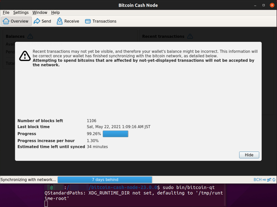Image resolution: width=277 pixels, height=207 pixels.
Task: Click the warning triangle in the sync dialog
Action: coord(25,56)
